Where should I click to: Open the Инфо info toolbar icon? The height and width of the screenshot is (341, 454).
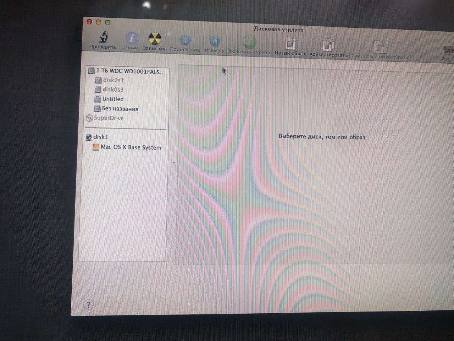click(x=132, y=38)
